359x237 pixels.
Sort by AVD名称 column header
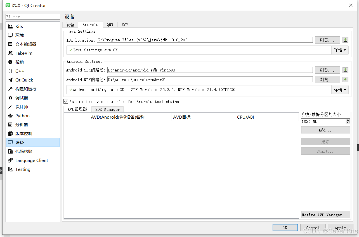tap(118, 117)
